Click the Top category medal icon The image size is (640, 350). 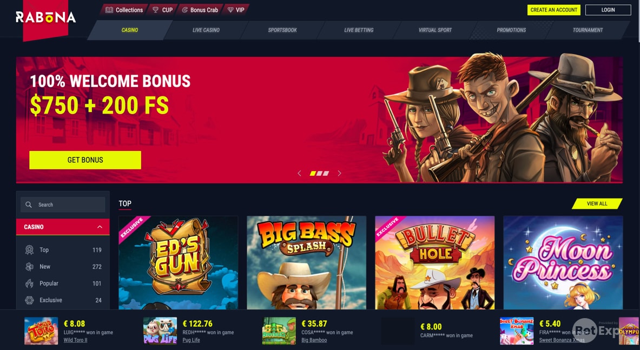tap(29, 249)
